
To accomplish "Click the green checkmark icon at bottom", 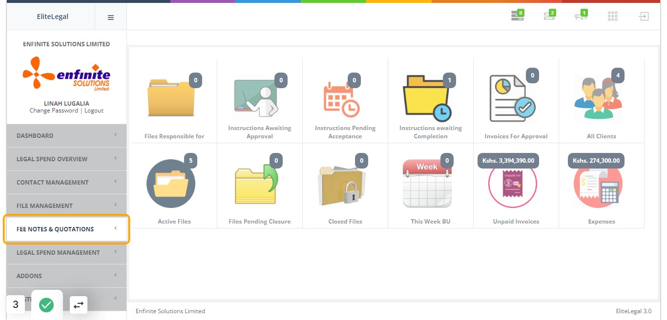I will point(46,305).
